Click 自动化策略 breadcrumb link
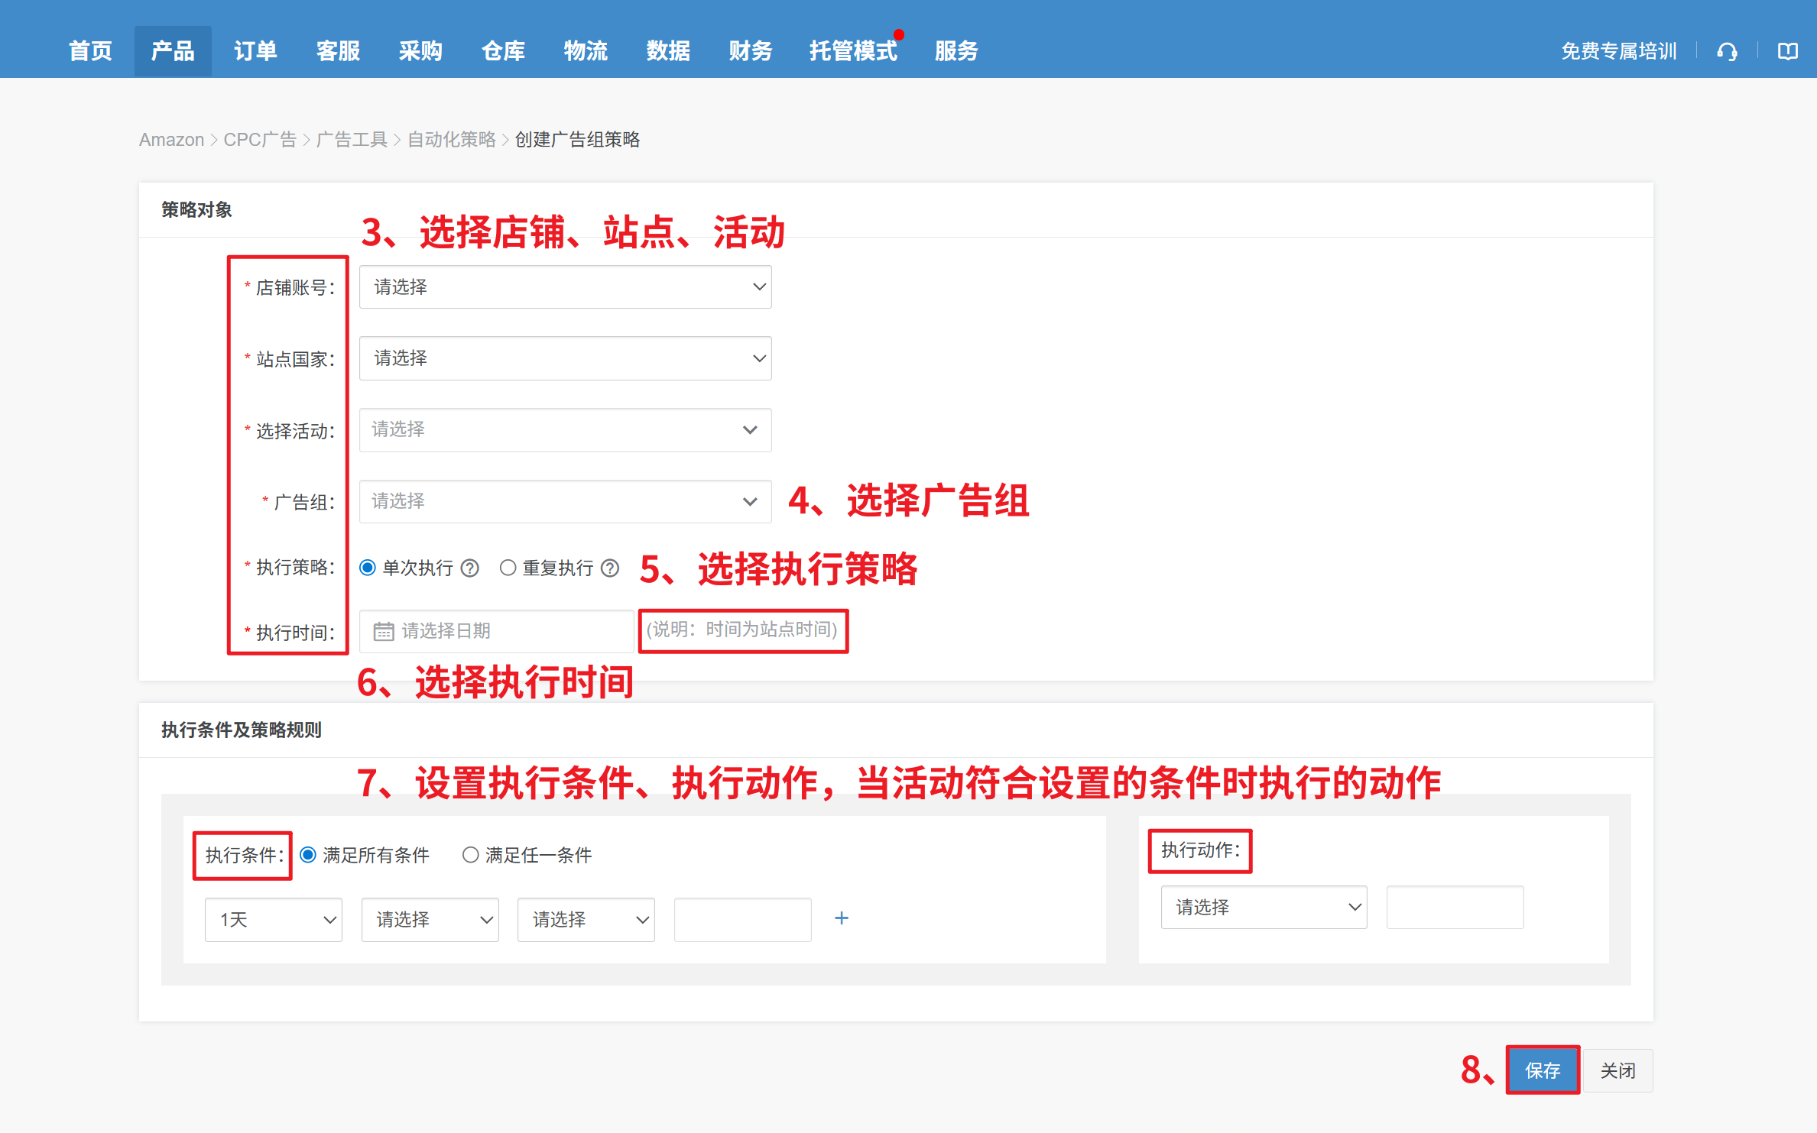1817x1133 pixels. click(451, 140)
